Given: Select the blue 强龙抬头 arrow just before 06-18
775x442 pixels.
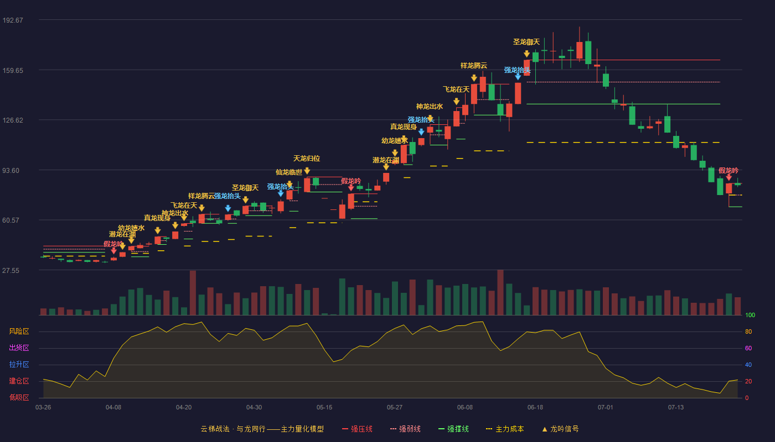Looking at the screenshot, I should (518, 77).
